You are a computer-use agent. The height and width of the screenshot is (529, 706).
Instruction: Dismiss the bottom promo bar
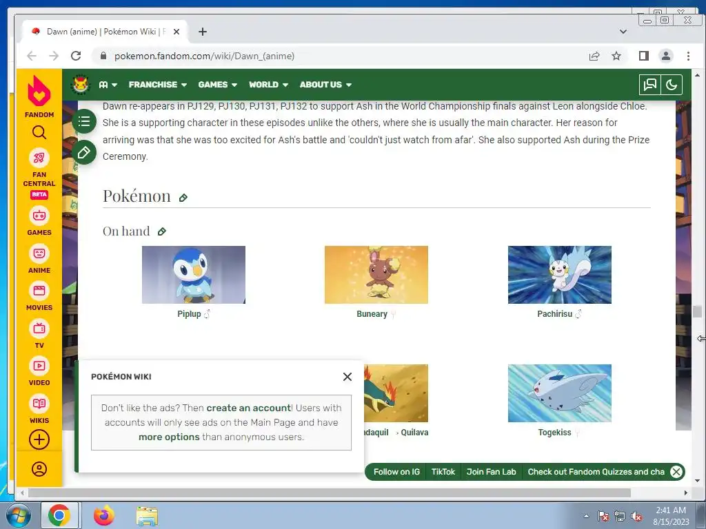pos(676,472)
